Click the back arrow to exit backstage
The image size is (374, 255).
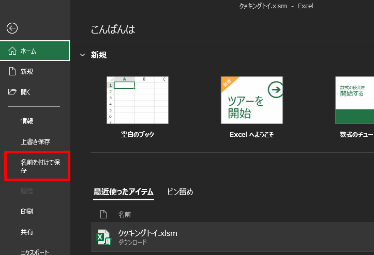[x=12, y=28]
